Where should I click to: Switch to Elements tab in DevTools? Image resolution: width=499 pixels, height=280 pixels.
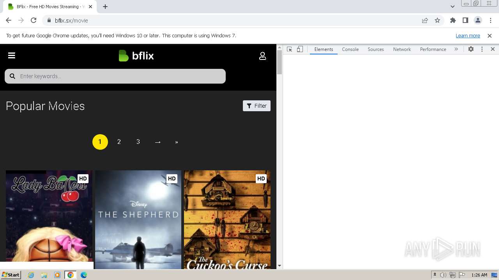324,49
